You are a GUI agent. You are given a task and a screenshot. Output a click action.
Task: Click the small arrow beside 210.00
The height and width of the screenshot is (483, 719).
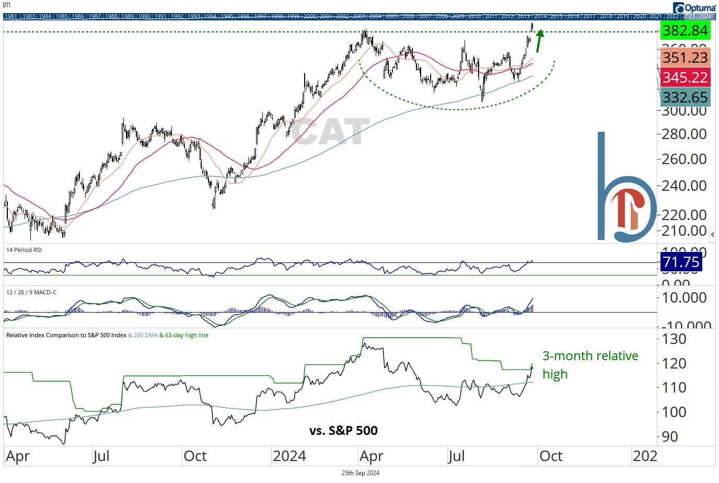(x=712, y=235)
